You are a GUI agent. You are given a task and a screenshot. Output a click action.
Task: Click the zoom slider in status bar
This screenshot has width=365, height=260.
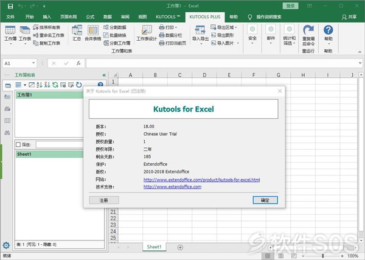point(322,256)
